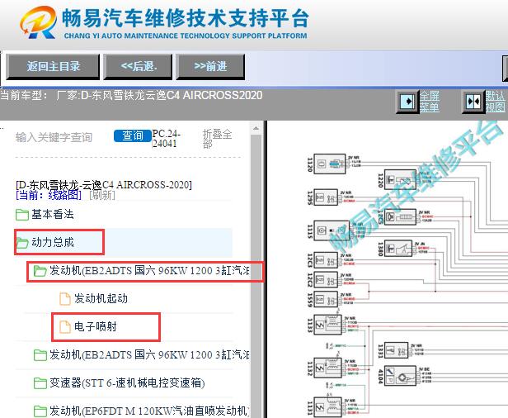The width and height of the screenshot is (508, 418).
Task: Collapse the expanded 发动机(EB2ADTS folder icon
Action: 40,271
